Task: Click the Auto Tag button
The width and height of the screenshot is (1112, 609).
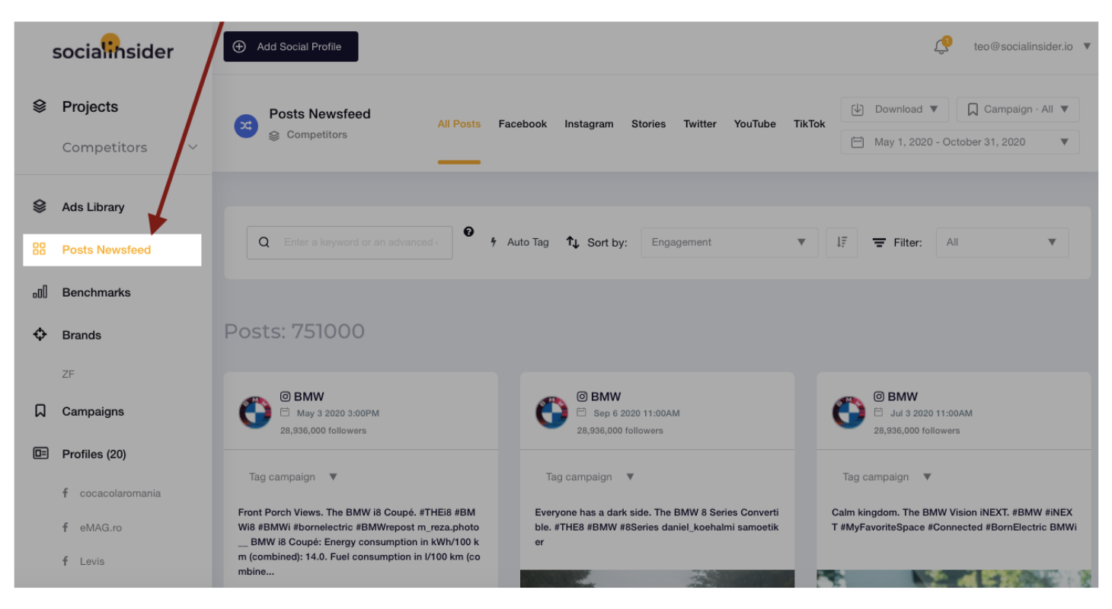Action: click(x=519, y=242)
